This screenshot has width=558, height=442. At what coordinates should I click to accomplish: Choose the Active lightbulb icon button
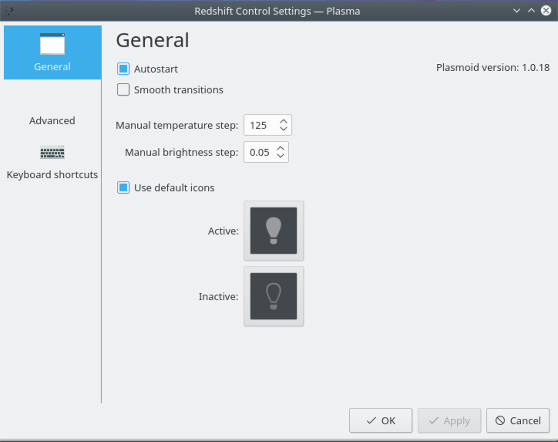273,231
